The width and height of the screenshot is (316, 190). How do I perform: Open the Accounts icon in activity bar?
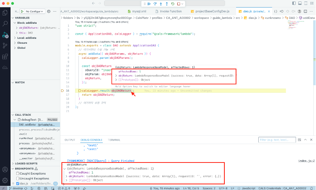pos(5,169)
